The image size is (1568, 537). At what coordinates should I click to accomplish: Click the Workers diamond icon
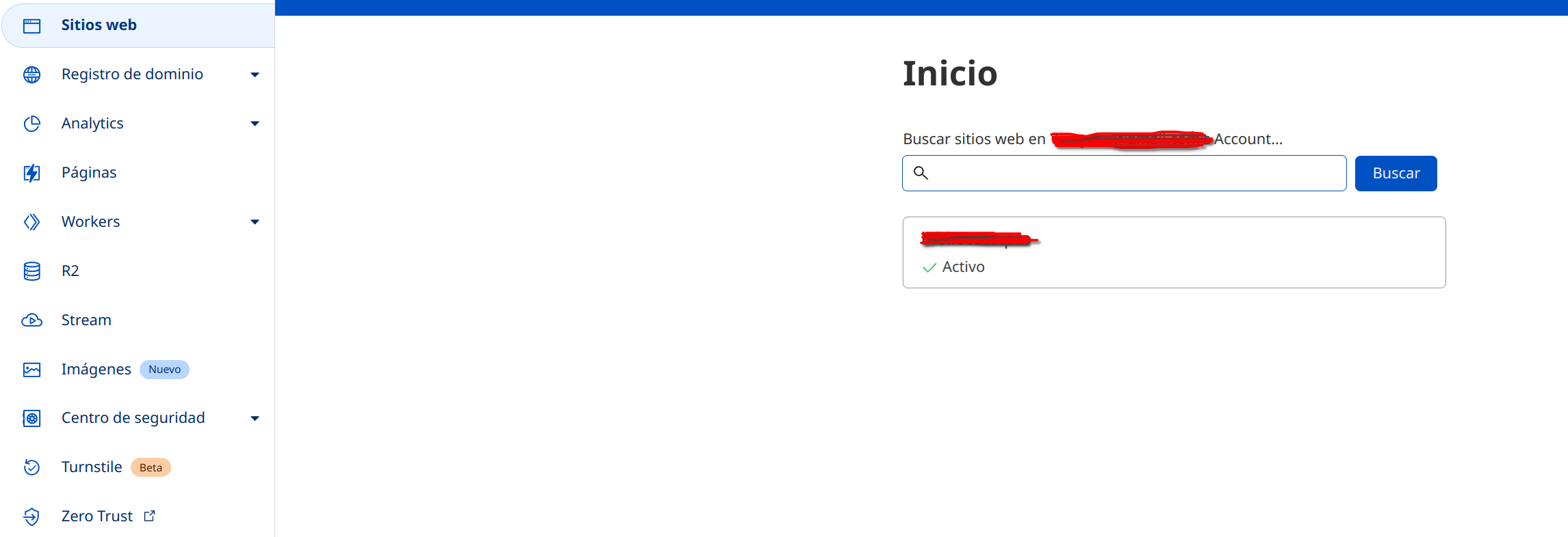pos(31,222)
